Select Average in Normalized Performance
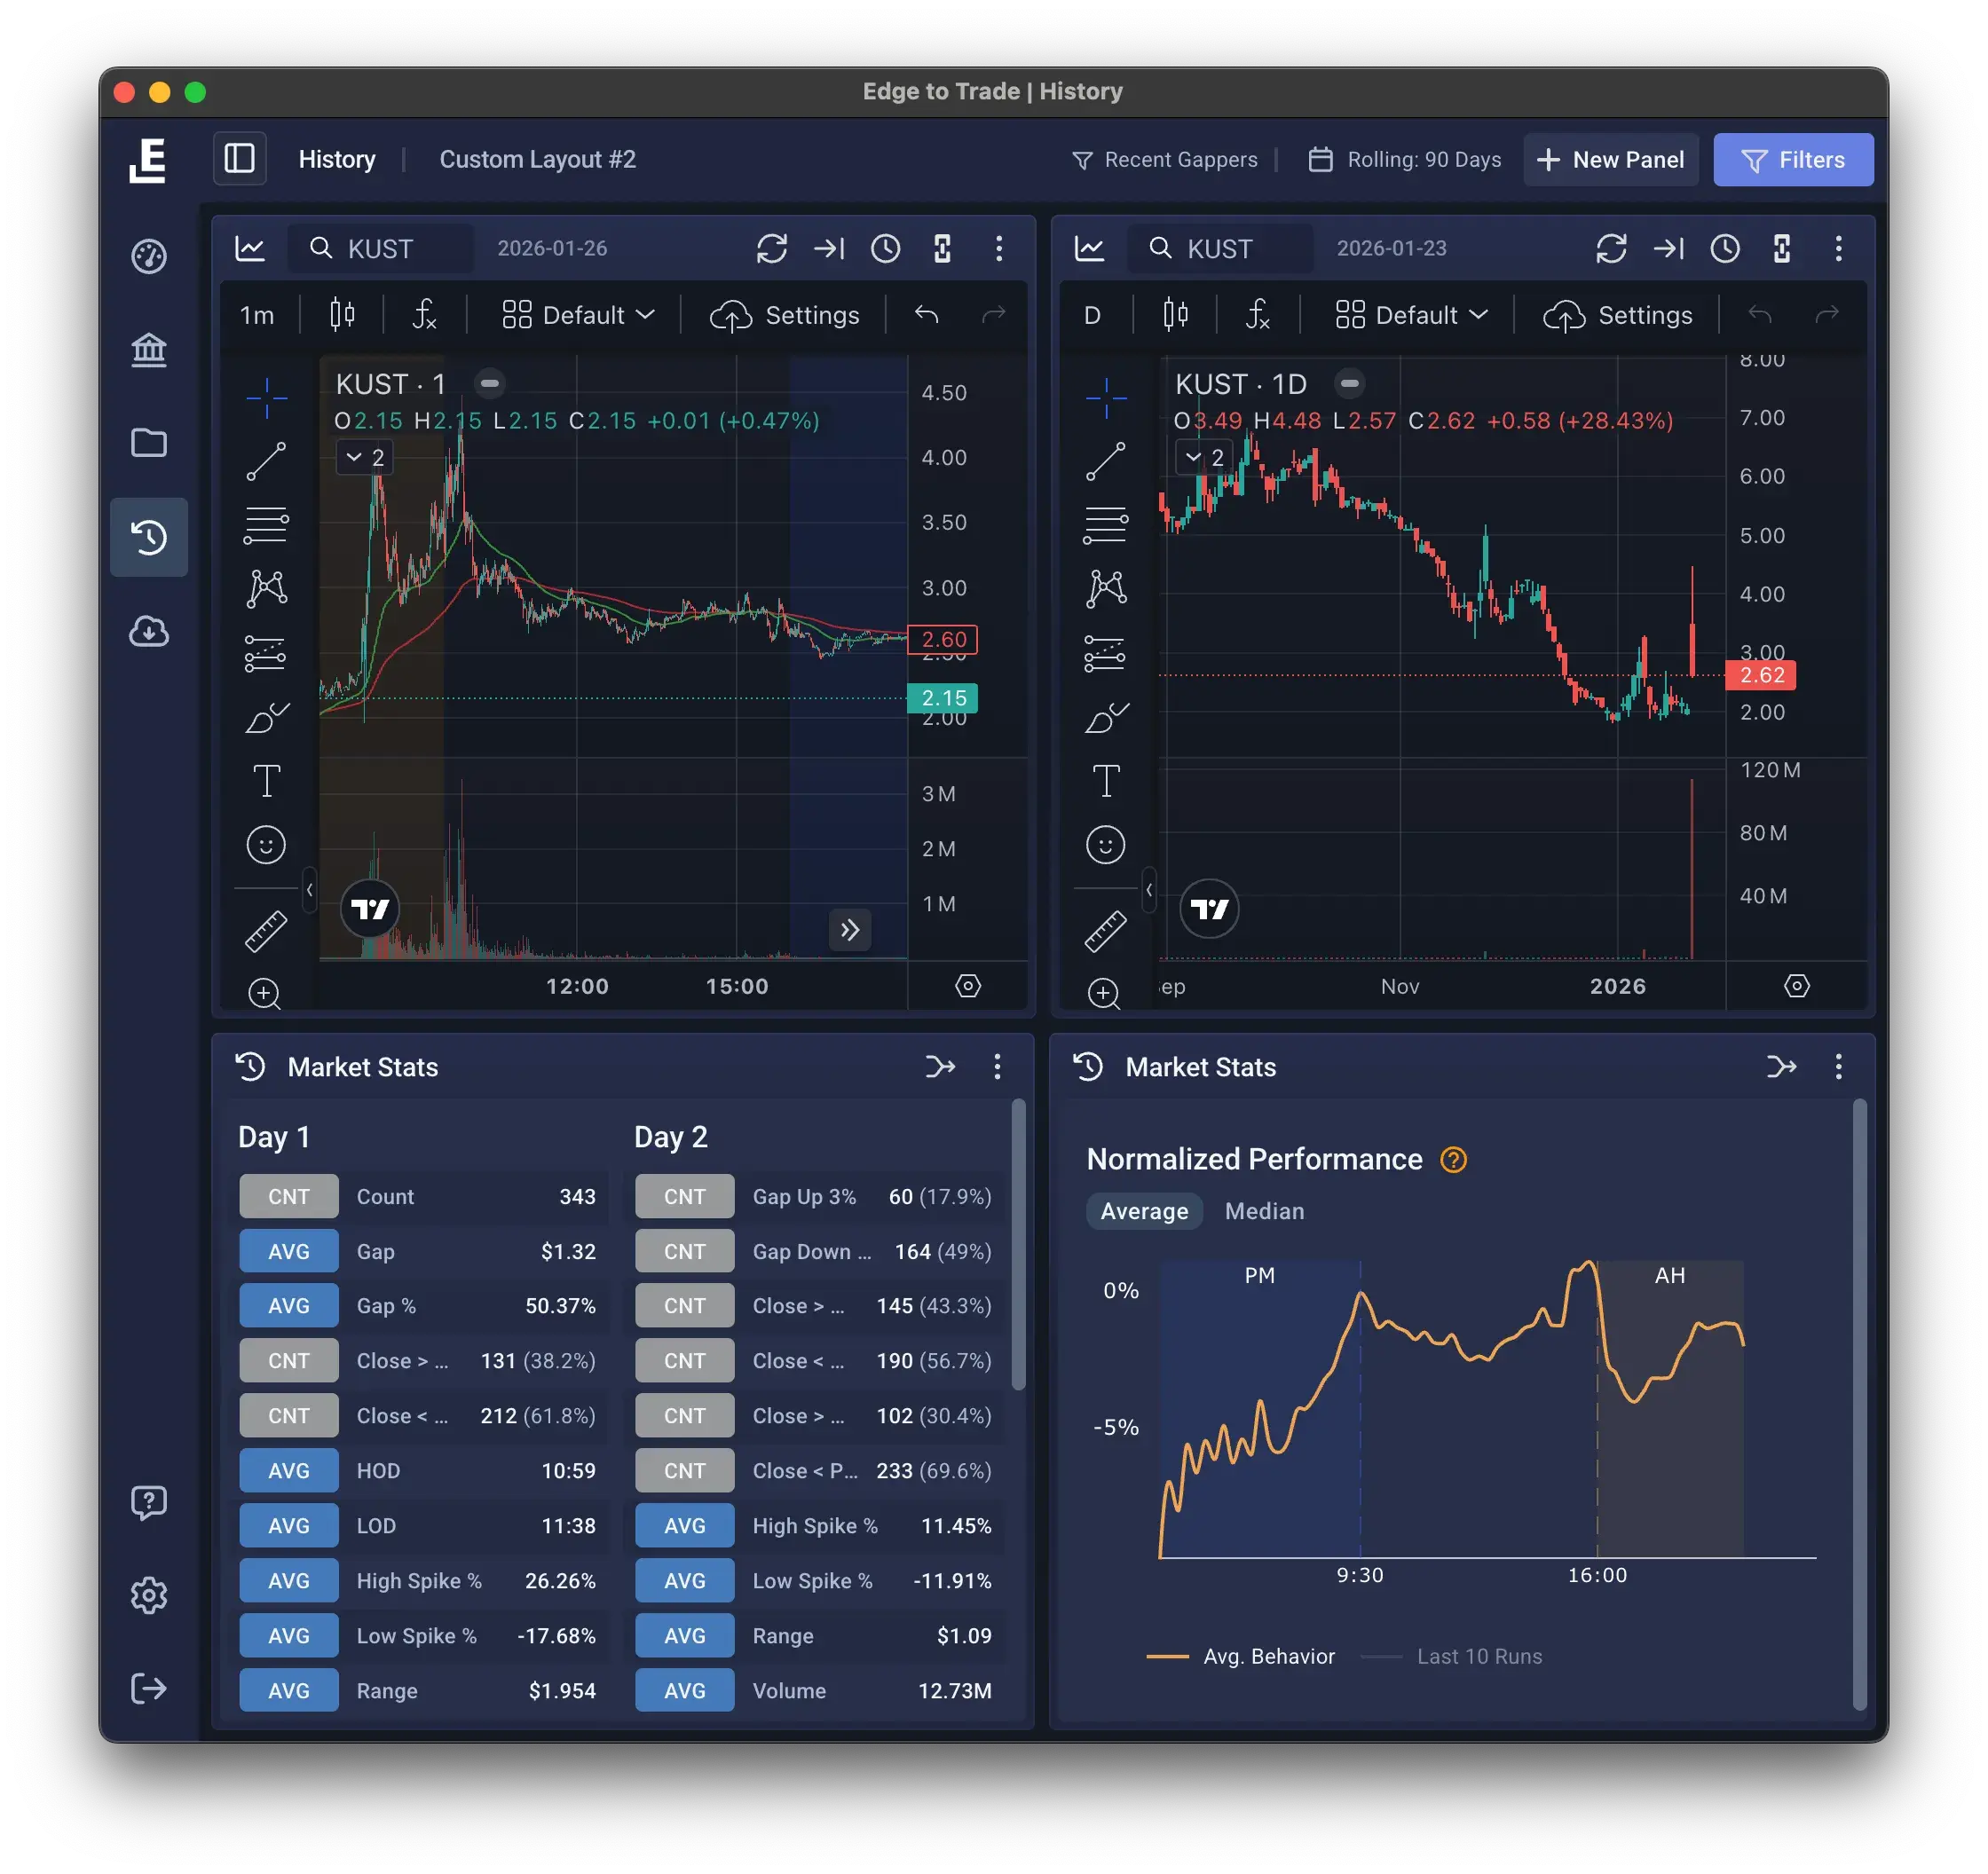The height and width of the screenshot is (1874, 1988). pos(1144,1211)
